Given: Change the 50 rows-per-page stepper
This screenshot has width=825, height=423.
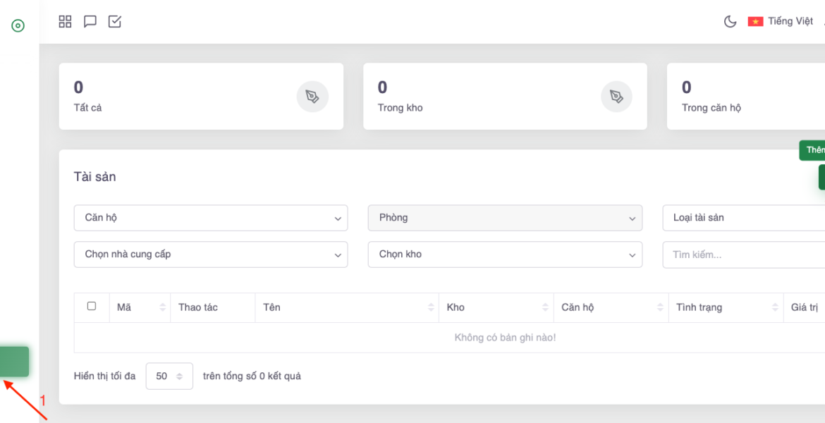Looking at the screenshot, I should coord(169,376).
